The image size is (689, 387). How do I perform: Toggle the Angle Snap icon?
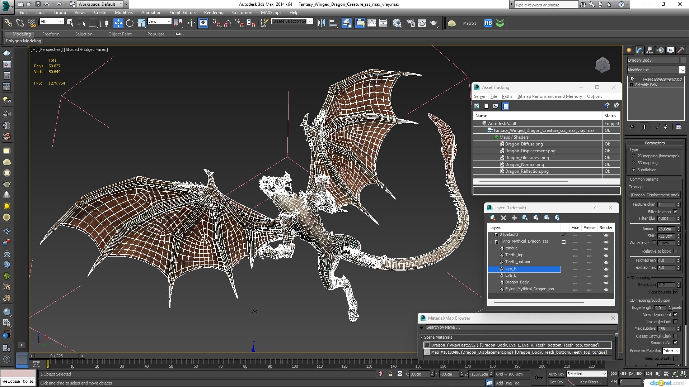(228, 23)
